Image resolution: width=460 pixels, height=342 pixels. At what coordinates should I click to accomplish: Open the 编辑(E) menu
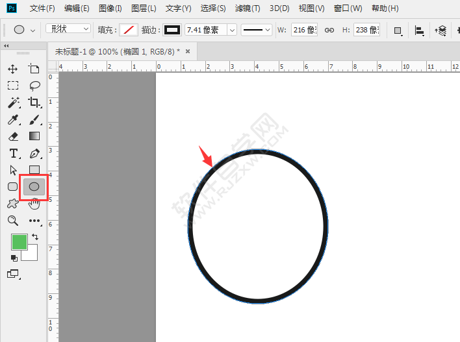pos(77,8)
